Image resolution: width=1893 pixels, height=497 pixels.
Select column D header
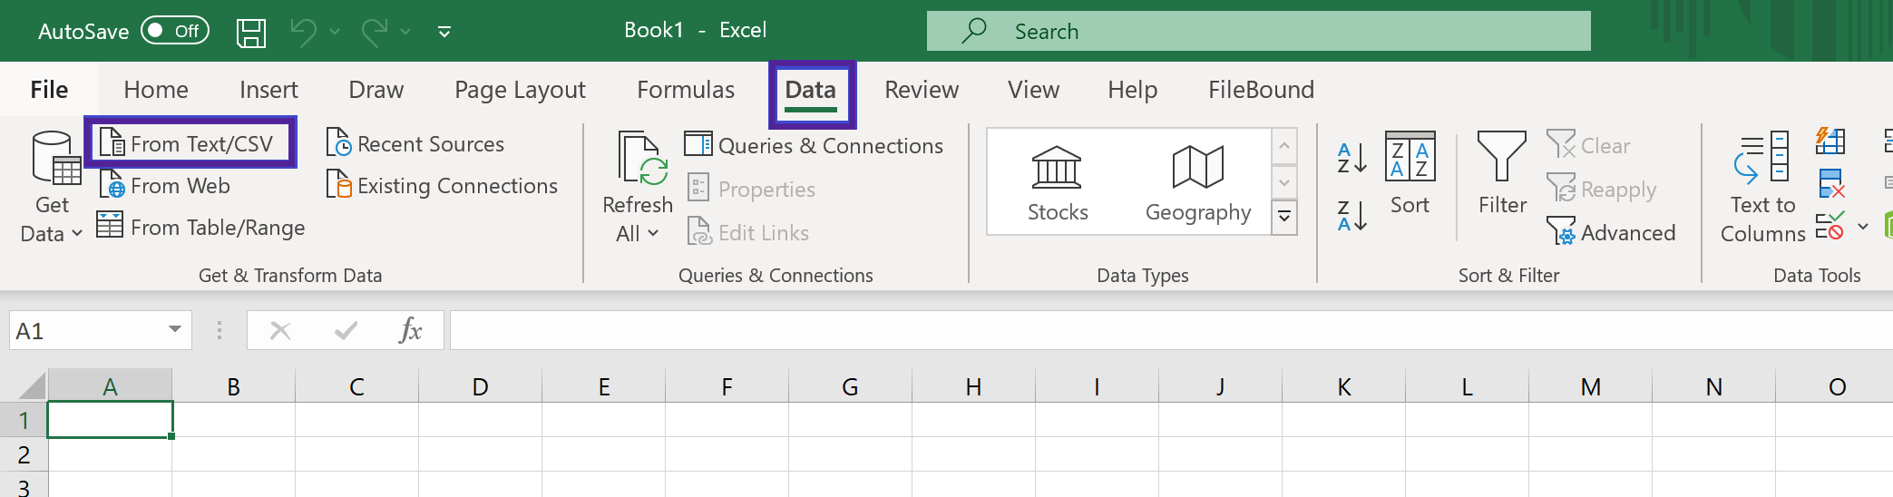[x=480, y=387]
